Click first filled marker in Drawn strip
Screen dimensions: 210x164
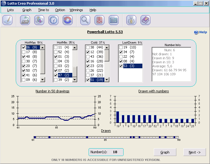tap(35, 137)
